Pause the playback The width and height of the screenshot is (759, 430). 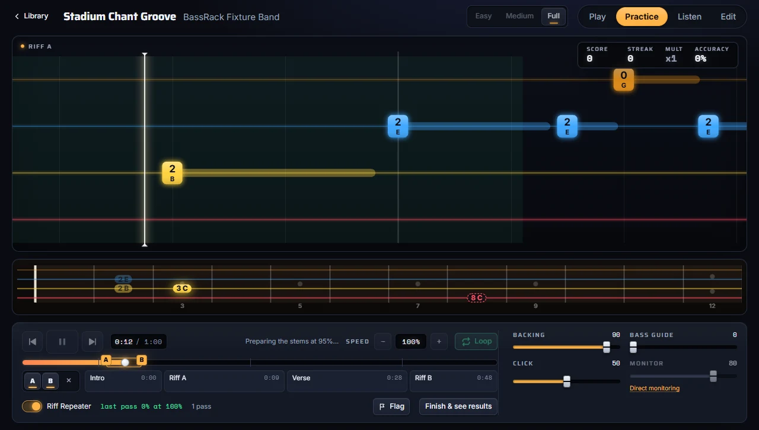click(62, 342)
